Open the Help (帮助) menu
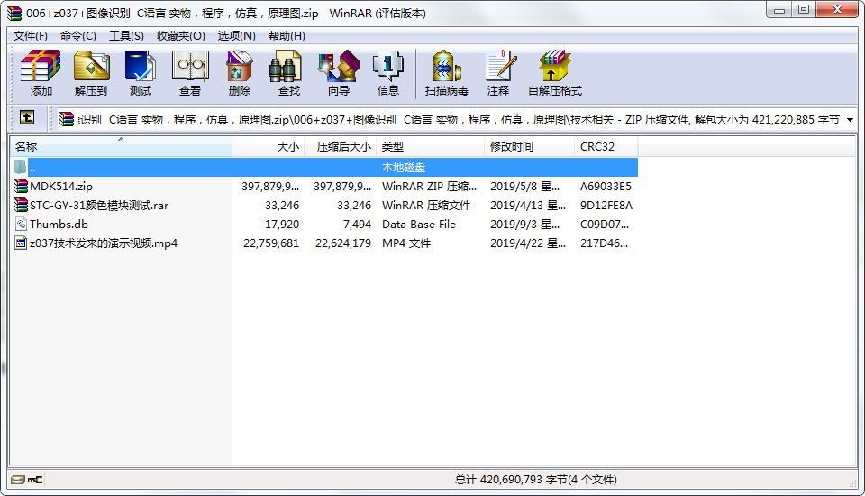865x496 pixels. click(x=287, y=36)
